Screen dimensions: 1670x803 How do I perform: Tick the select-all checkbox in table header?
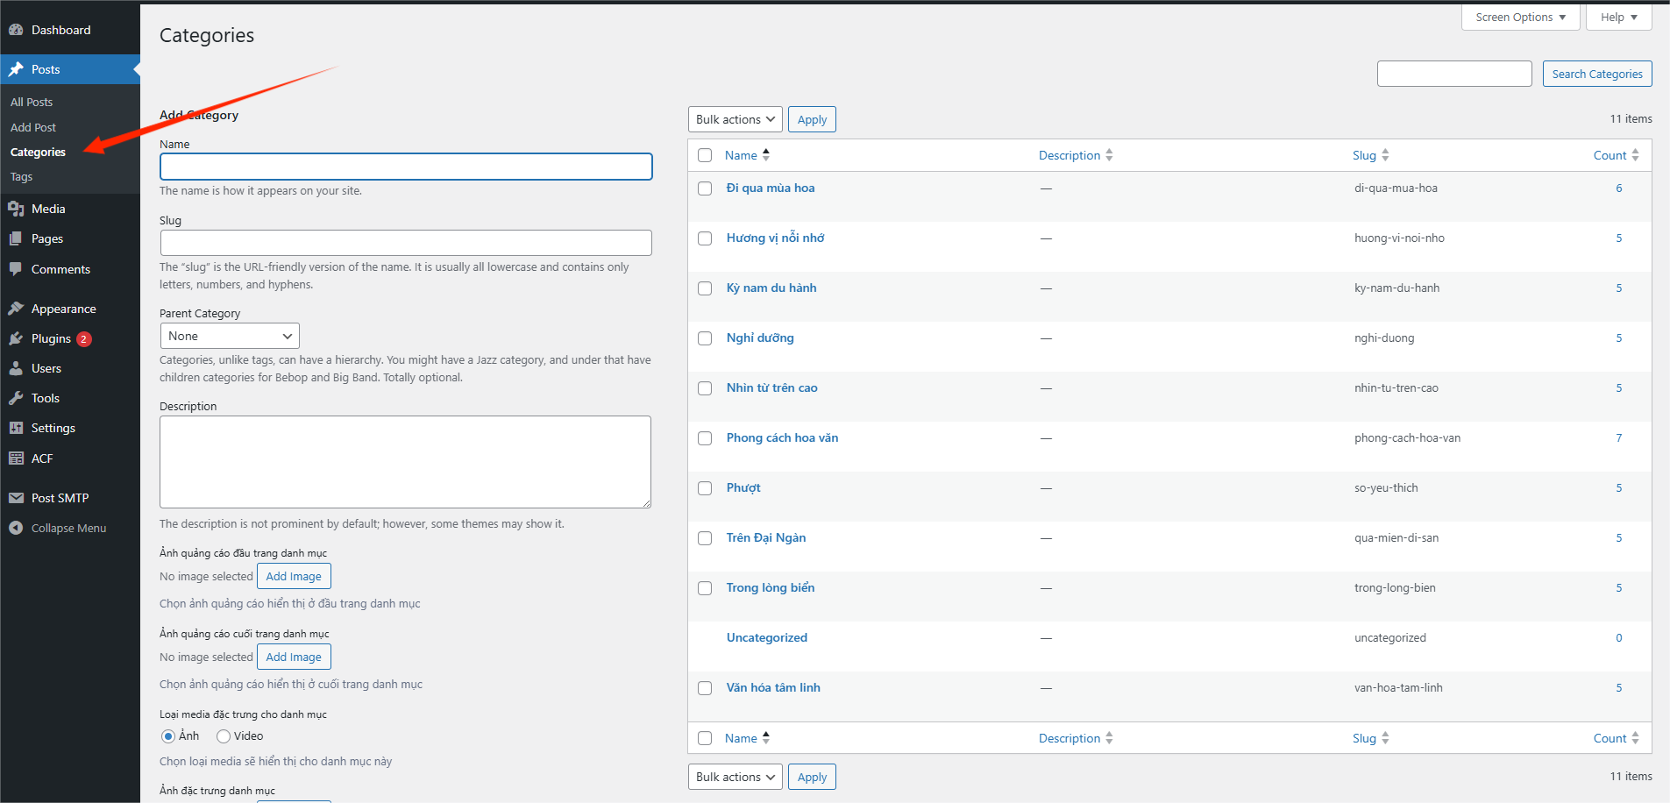pyautogui.click(x=705, y=155)
